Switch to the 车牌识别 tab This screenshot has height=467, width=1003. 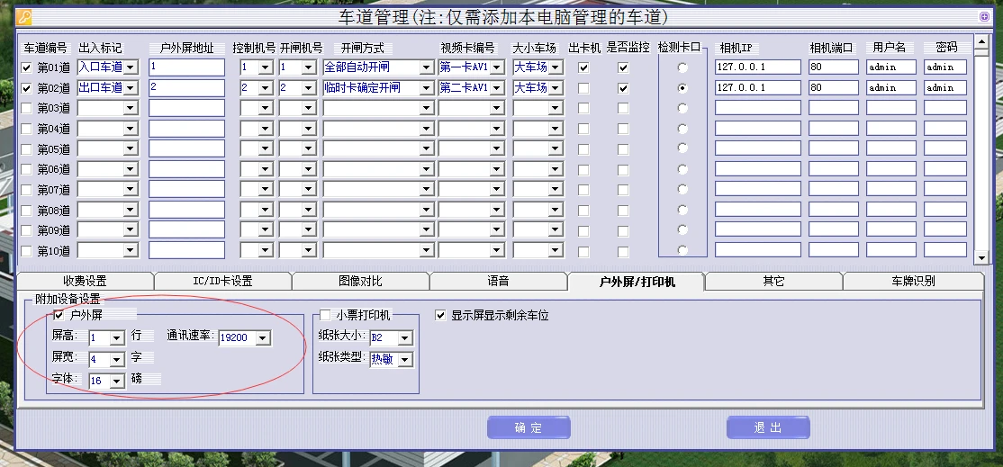point(914,281)
